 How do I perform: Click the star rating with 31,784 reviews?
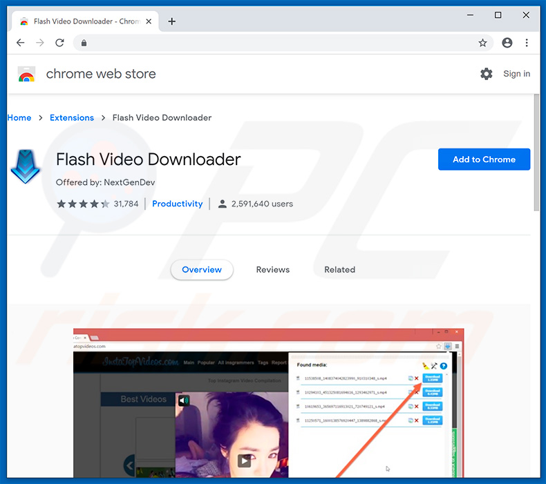click(x=97, y=204)
